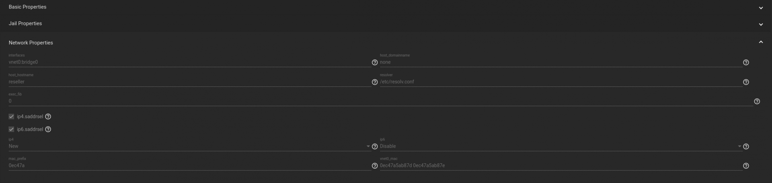Expand the Jail Properties section
The width and height of the screenshot is (772, 183).
coord(386,24)
